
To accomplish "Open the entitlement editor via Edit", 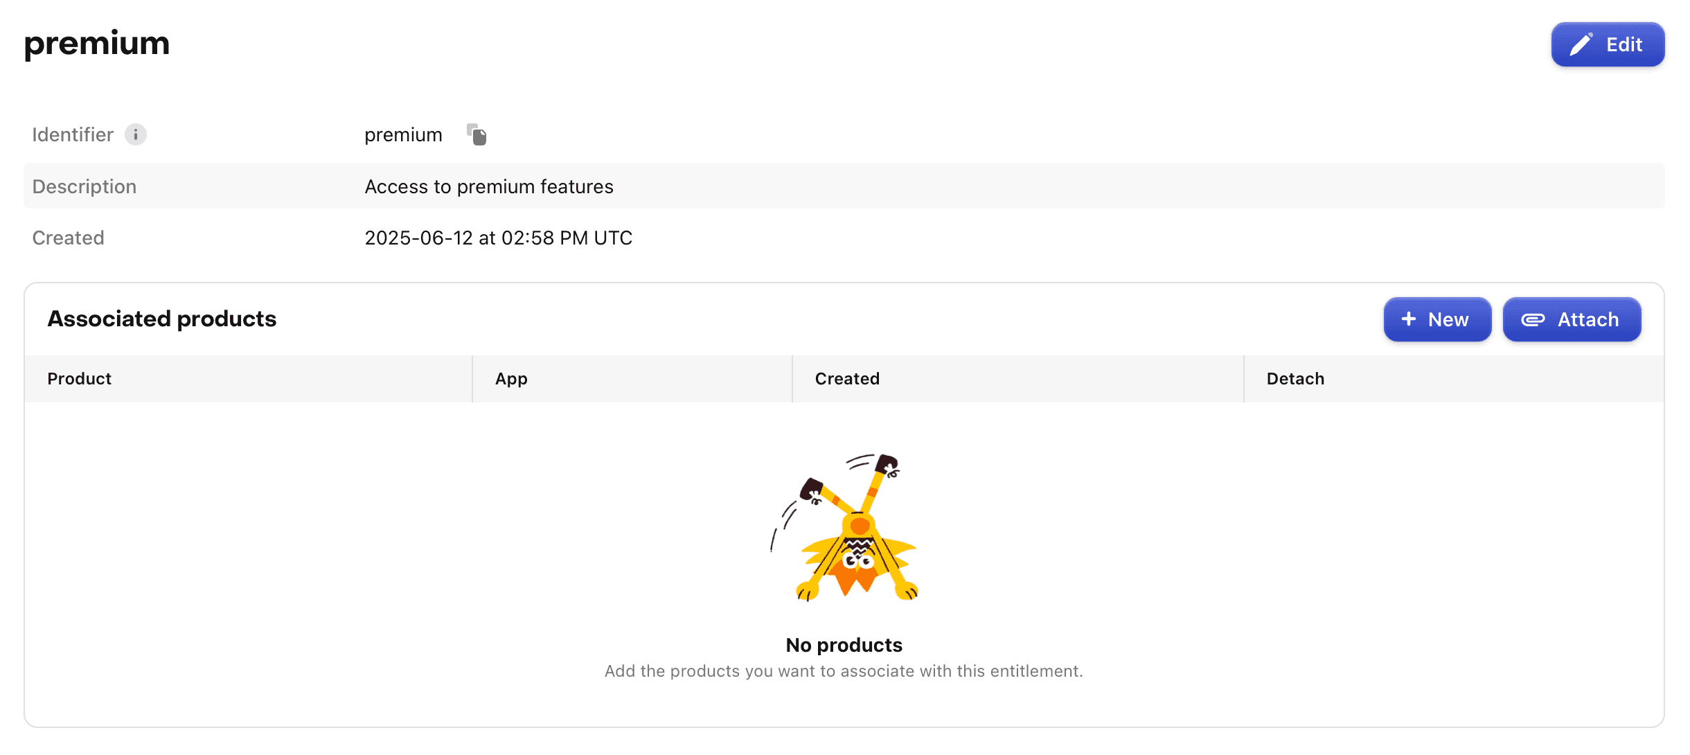I will (x=1608, y=44).
